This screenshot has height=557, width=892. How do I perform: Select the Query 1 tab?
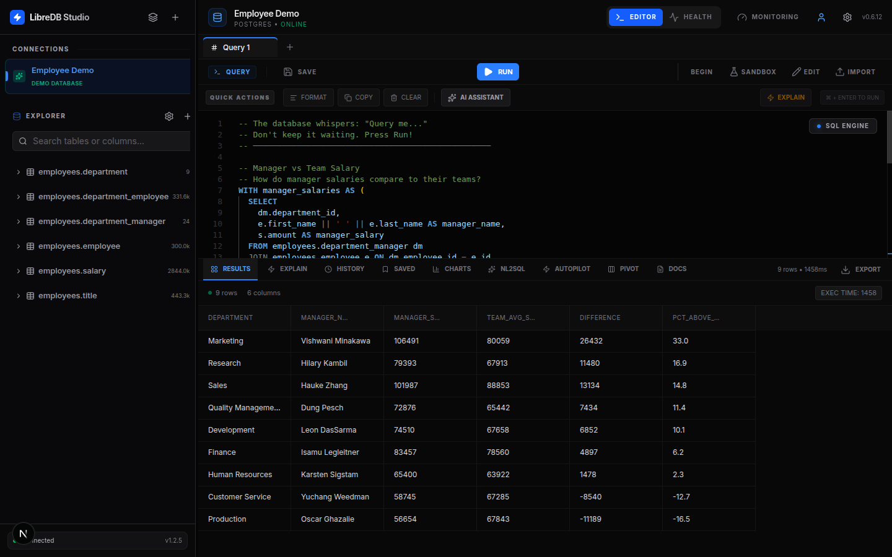point(240,48)
